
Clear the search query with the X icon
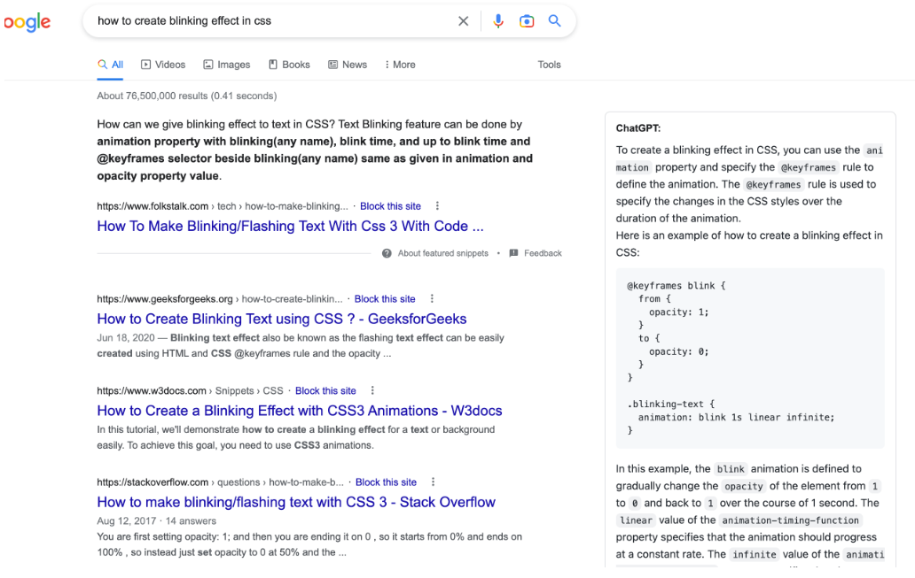click(464, 21)
